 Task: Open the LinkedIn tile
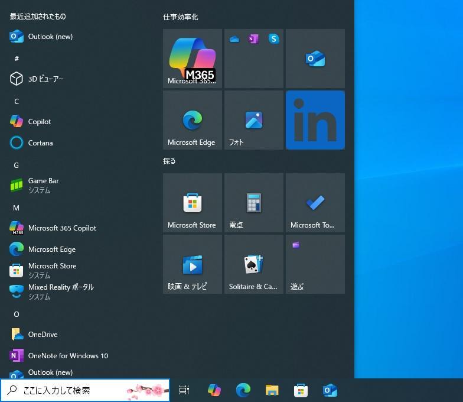(315, 120)
